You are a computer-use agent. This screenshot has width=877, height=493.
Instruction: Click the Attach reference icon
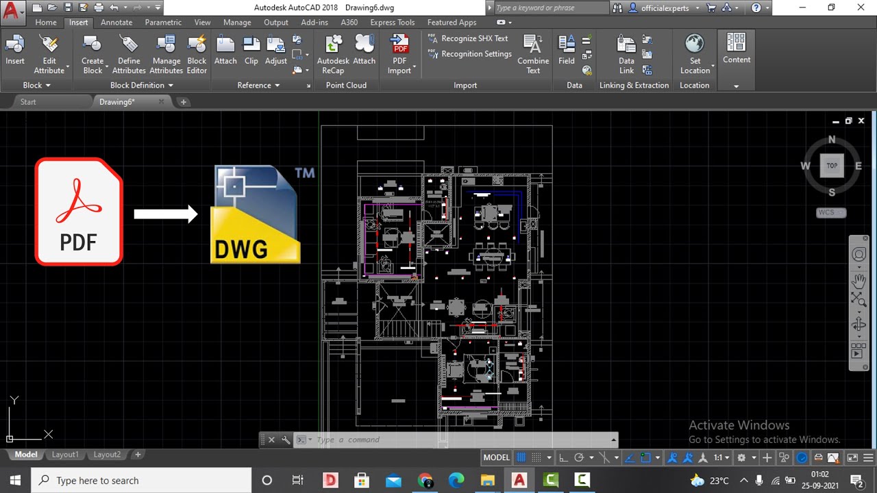click(225, 51)
